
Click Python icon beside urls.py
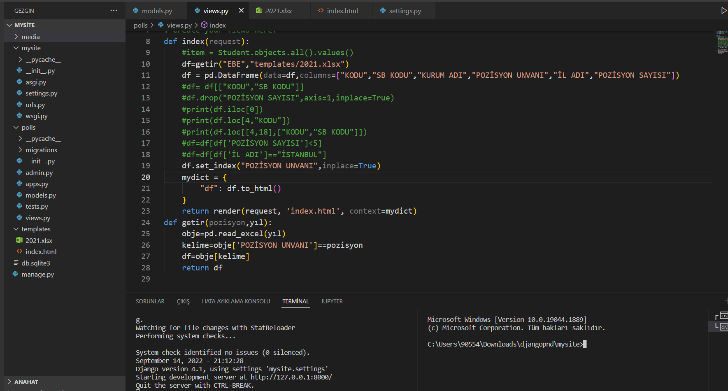[19, 105]
